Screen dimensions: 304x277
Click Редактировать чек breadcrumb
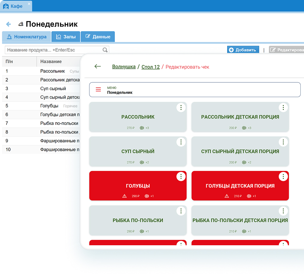187,67
